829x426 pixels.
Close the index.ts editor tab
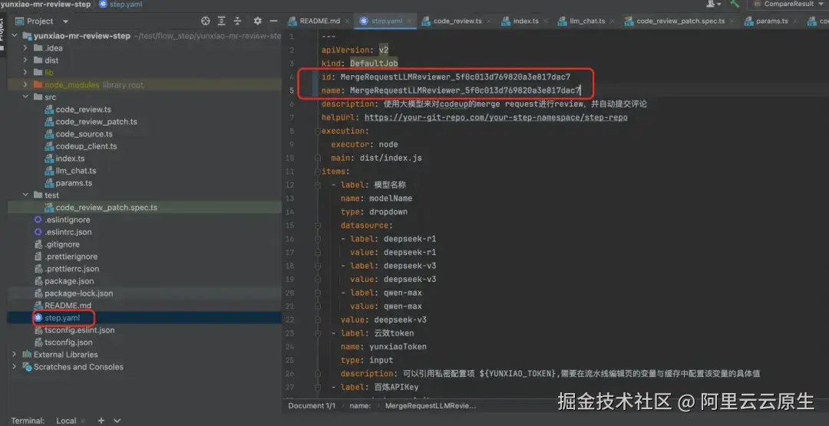[x=547, y=21]
